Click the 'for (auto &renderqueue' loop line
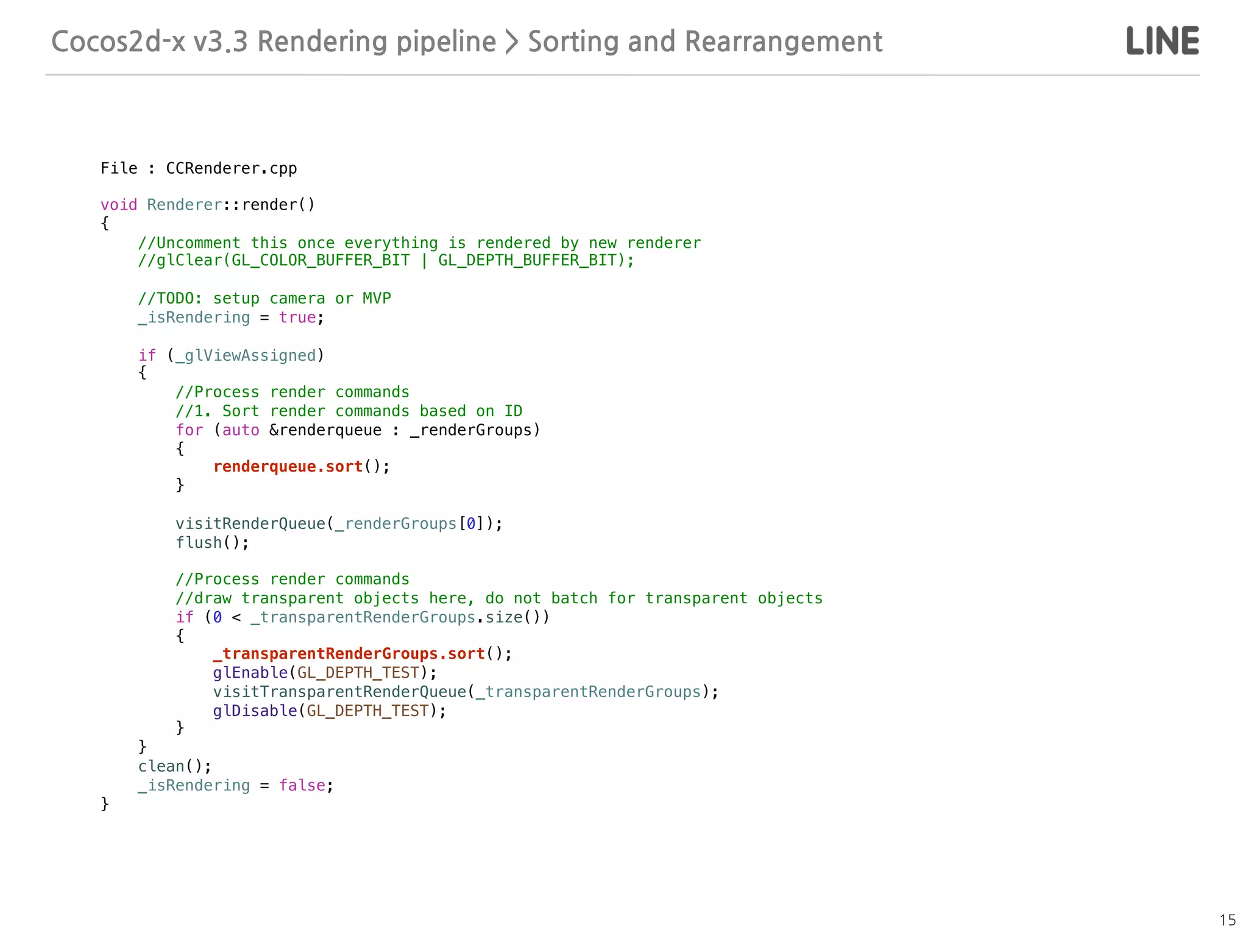This screenshot has height=936, width=1248. click(x=358, y=431)
